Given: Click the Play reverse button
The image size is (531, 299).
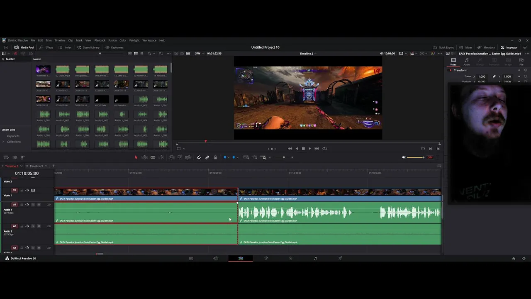Looking at the screenshot, I should pyautogui.click(x=297, y=149).
